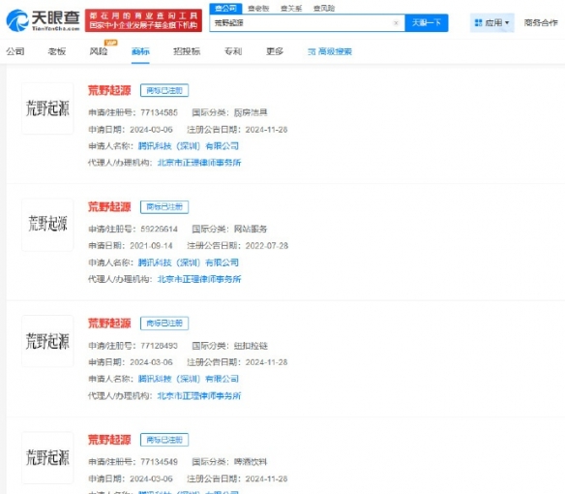Select the 查风险 search tab
The height and width of the screenshot is (494, 565).
[324, 9]
